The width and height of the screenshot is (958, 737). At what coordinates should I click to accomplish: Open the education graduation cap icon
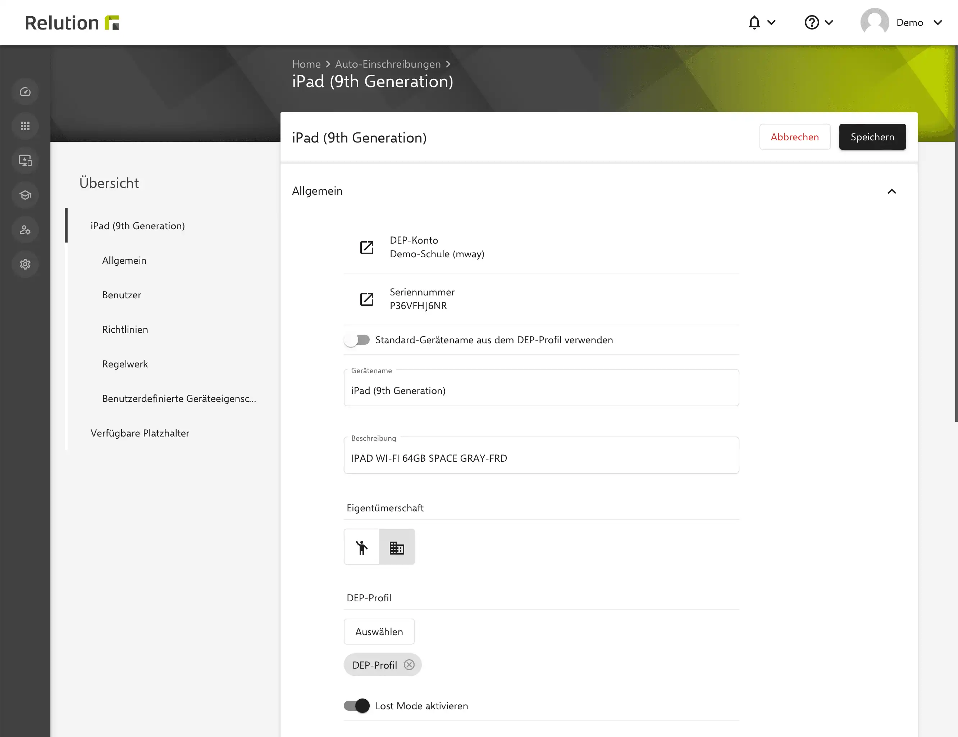click(25, 195)
